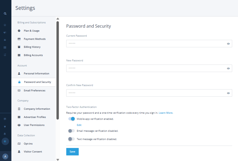Viewport: 238px width, 161px height.
Task: Unhide the Confirm New Password text
Action: coord(228,93)
